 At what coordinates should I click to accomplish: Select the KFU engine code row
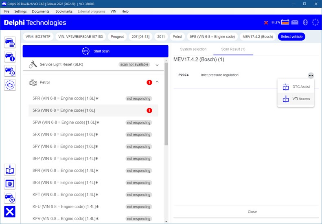click(94, 207)
